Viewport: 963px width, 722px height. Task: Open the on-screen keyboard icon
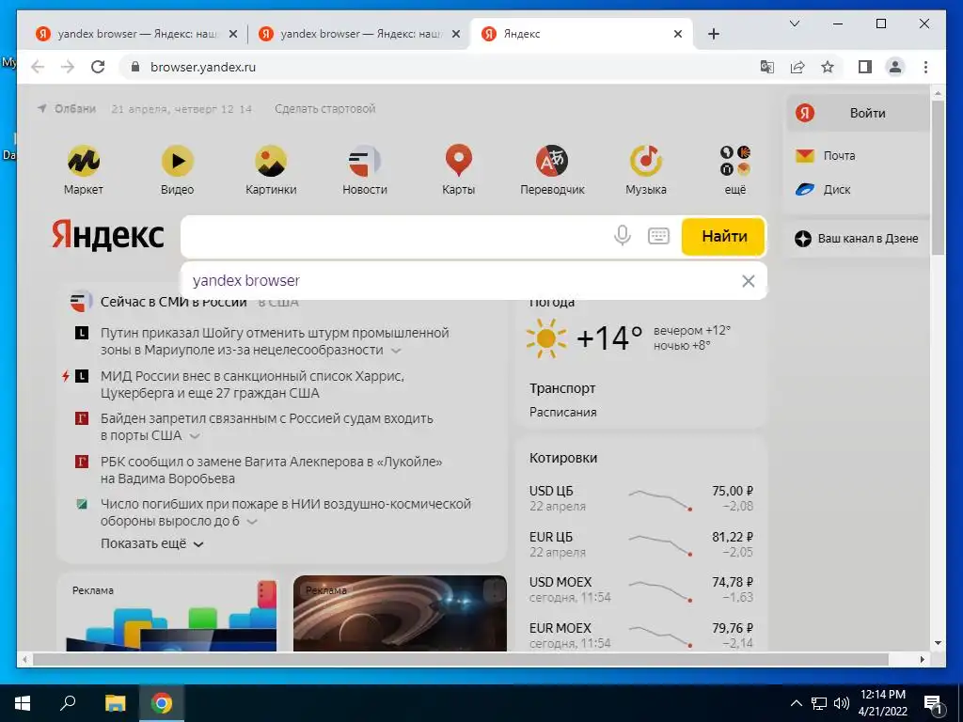(658, 236)
